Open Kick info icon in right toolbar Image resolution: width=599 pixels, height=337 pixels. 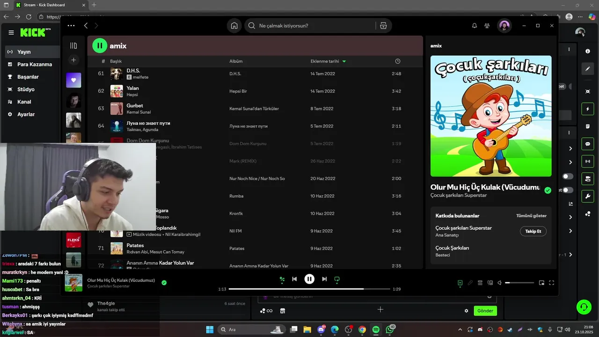588,51
